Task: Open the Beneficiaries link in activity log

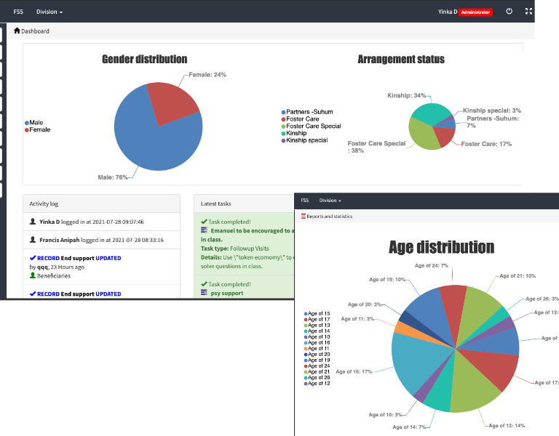Action: [x=54, y=276]
